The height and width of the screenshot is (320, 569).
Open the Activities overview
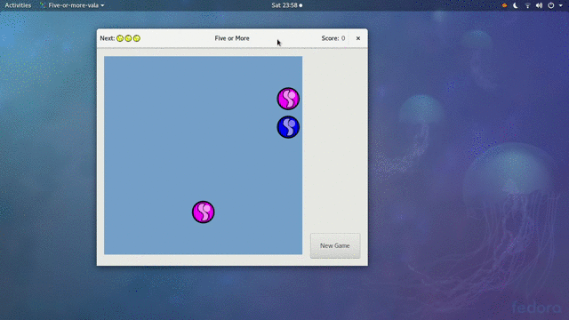(18, 5)
